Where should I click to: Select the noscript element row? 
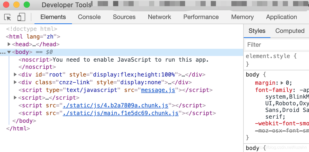click(x=113, y=60)
